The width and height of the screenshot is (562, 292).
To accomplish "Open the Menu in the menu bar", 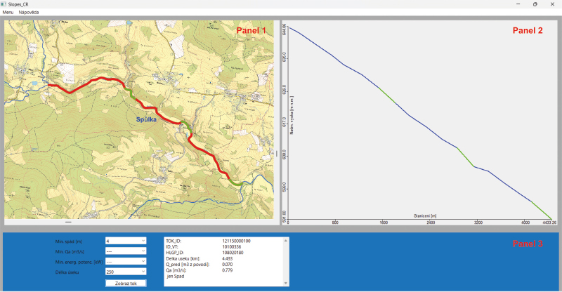I will pos(8,13).
